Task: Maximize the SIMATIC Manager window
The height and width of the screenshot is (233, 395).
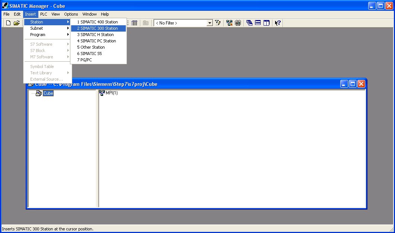Action: point(380,6)
